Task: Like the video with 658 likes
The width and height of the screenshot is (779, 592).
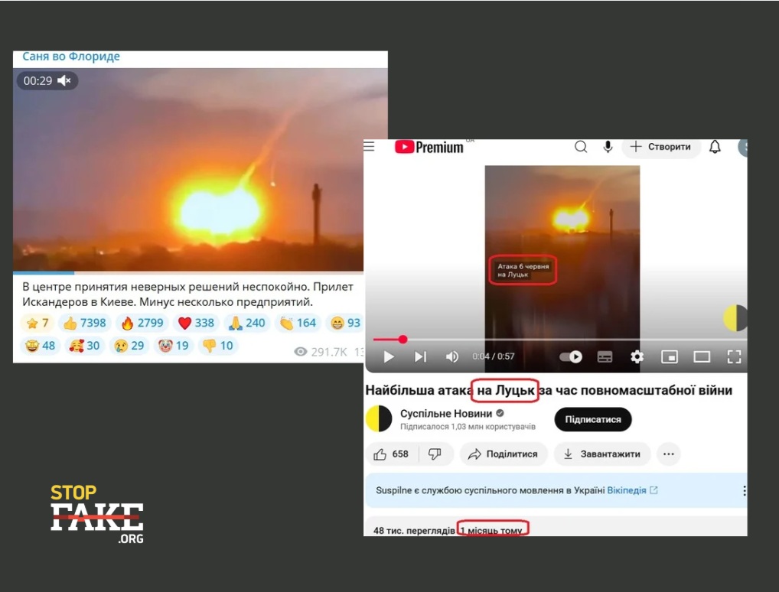Action: click(392, 454)
